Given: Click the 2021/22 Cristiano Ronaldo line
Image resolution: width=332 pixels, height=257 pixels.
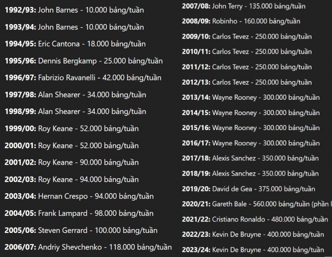Looking at the screenshot, I should click(x=255, y=219).
